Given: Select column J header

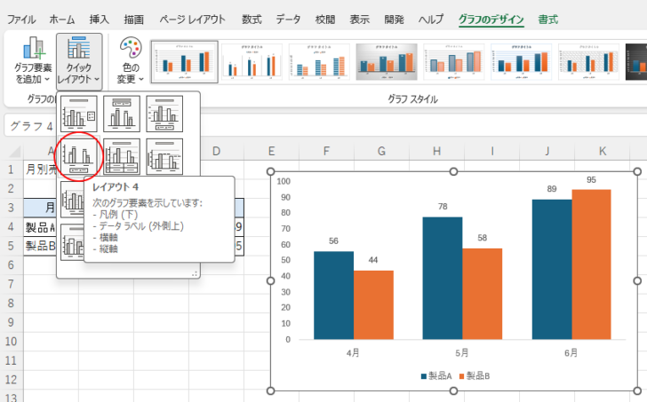Looking at the screenshot, I should click(547, 151).
